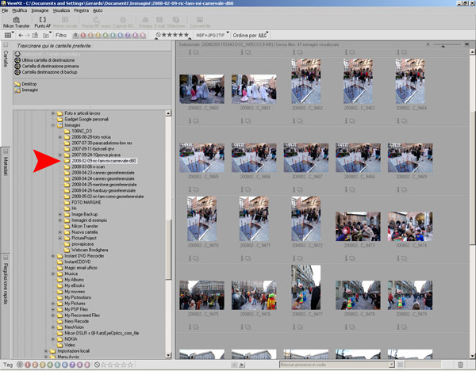Clear the rating in the bottom Tag bar

click(x=97, y=365)
